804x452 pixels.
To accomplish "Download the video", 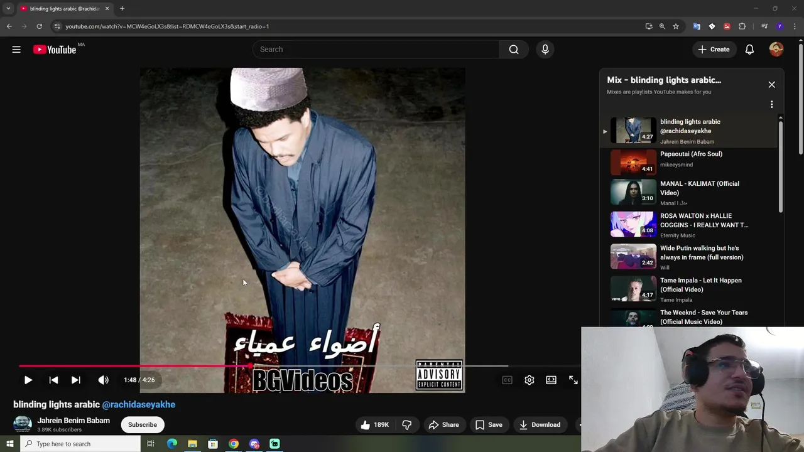I will [540, 425].
